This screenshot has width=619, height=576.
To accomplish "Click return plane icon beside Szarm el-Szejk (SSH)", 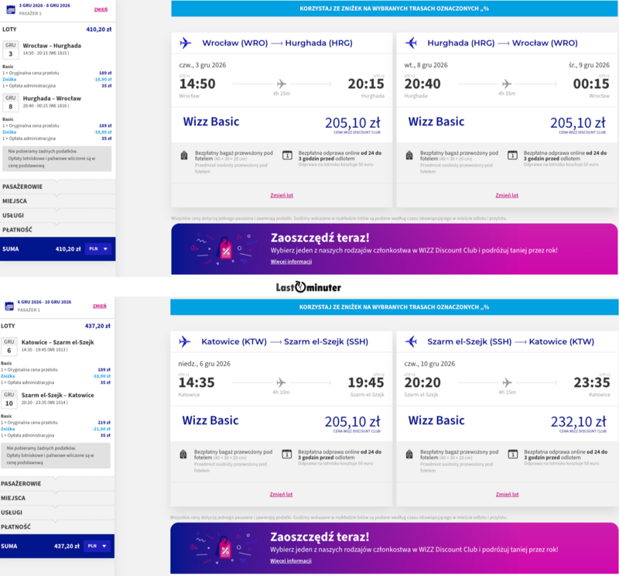I will (x=411, y=341).
